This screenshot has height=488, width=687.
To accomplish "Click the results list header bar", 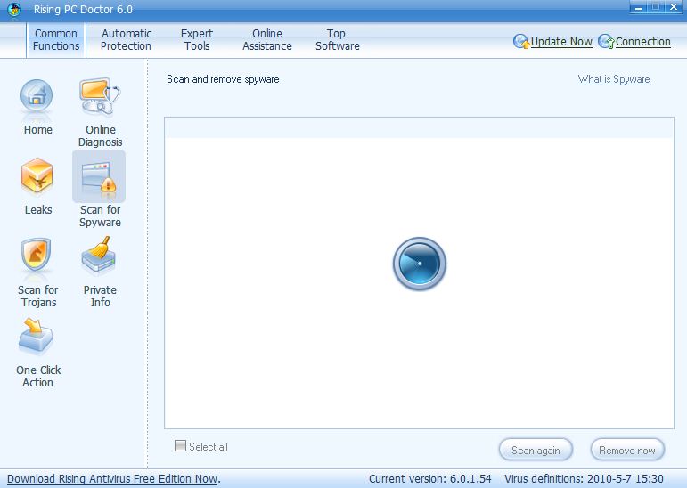I will point(420,128).
